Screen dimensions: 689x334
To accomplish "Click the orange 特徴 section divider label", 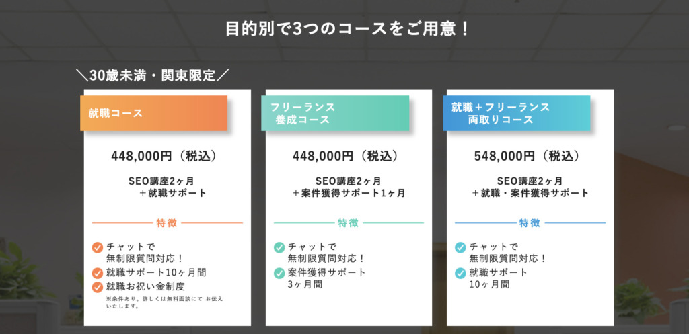I will tap(167, 223).
